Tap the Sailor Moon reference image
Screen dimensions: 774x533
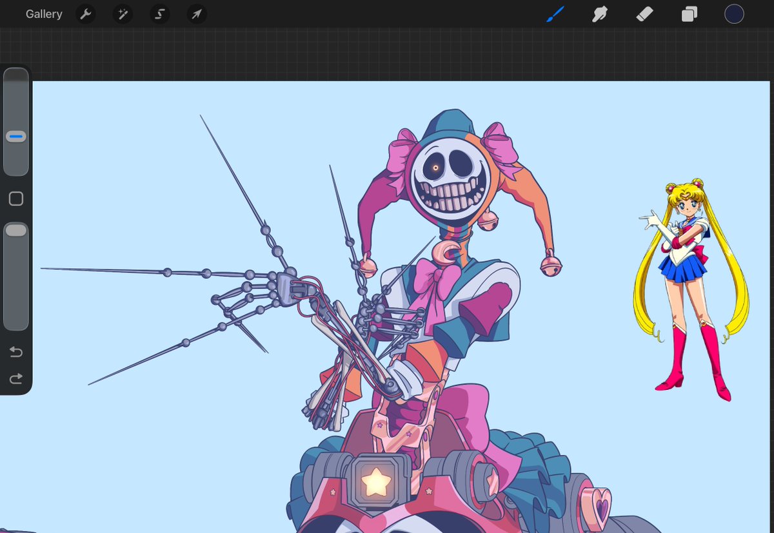691,290
